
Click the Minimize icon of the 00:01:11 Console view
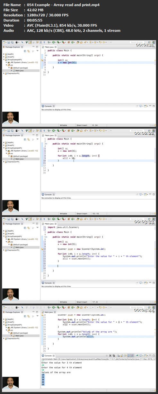click(150, 106)
